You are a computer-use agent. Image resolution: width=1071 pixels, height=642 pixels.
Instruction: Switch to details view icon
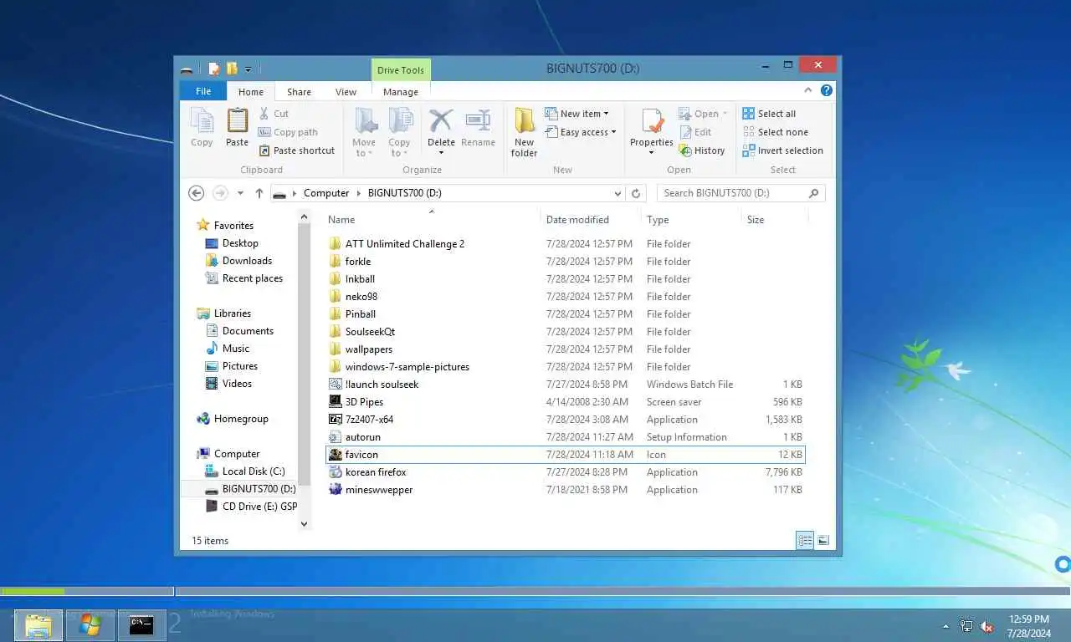[x=805, y=541]
